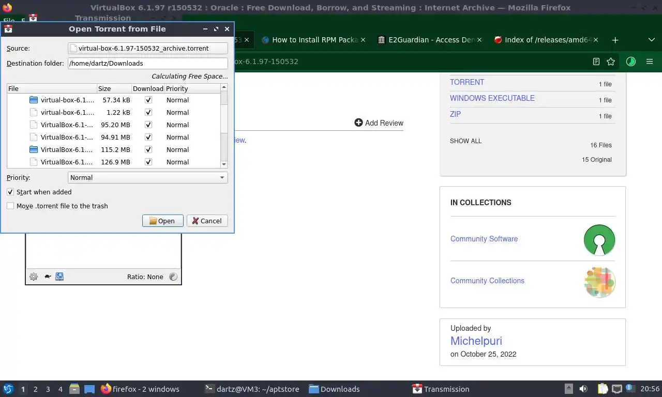The width and height of the screenshot is (662, 397).
Task: Open the Firefox extension circle icon
Action: coord(630,62)
